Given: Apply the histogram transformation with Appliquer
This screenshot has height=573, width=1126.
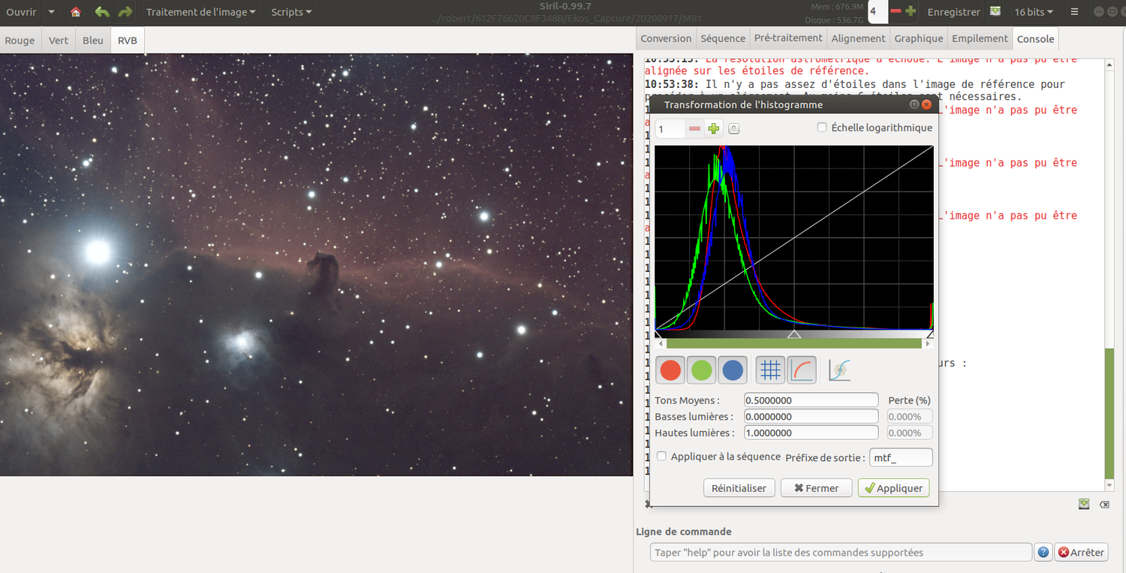Looking at the screenshot, I should pos(893,487).
